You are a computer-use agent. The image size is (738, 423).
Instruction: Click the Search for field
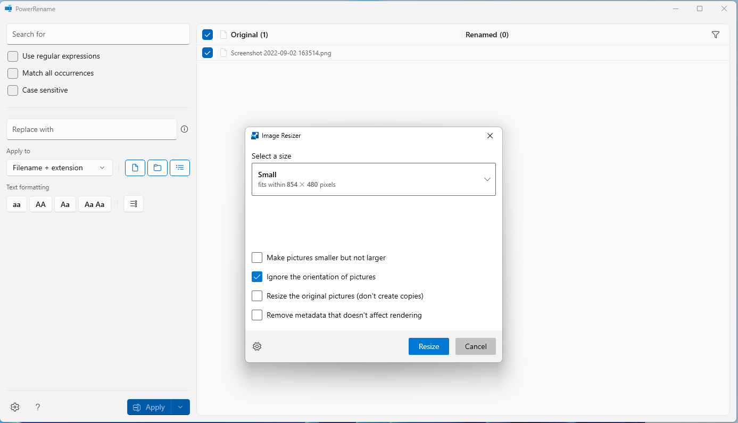pyautogui.click(x=98, y=34)
